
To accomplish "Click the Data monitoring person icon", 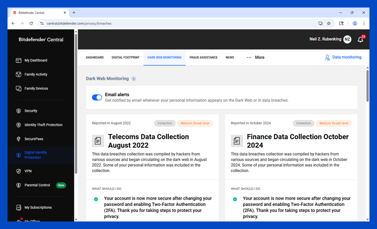I will tap(327, 57).
